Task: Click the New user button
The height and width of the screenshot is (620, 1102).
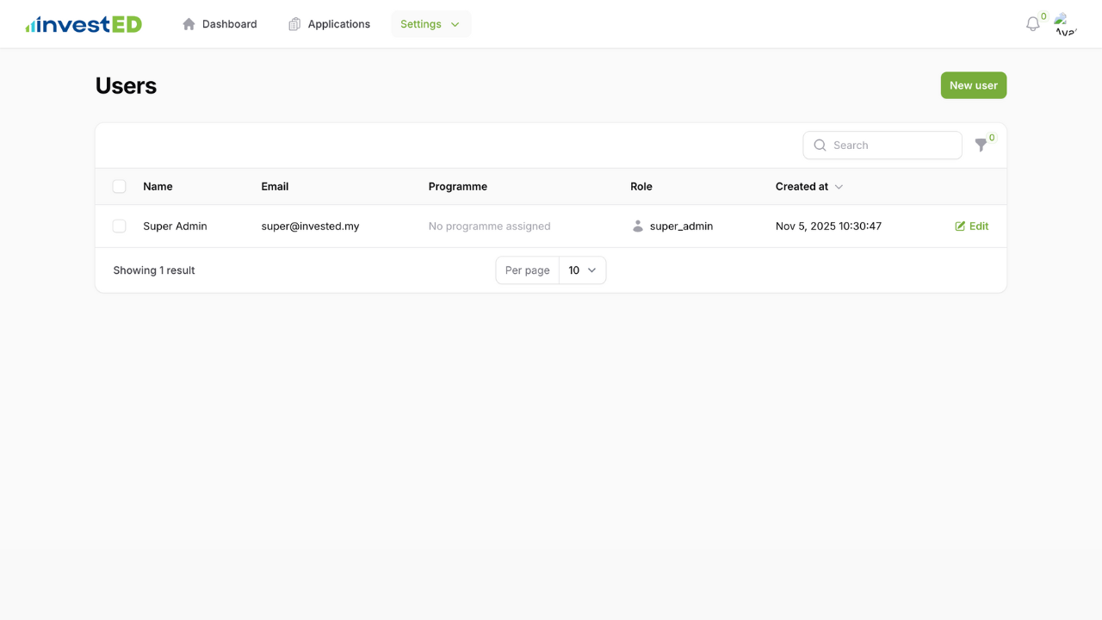Action: click(973, 85)
